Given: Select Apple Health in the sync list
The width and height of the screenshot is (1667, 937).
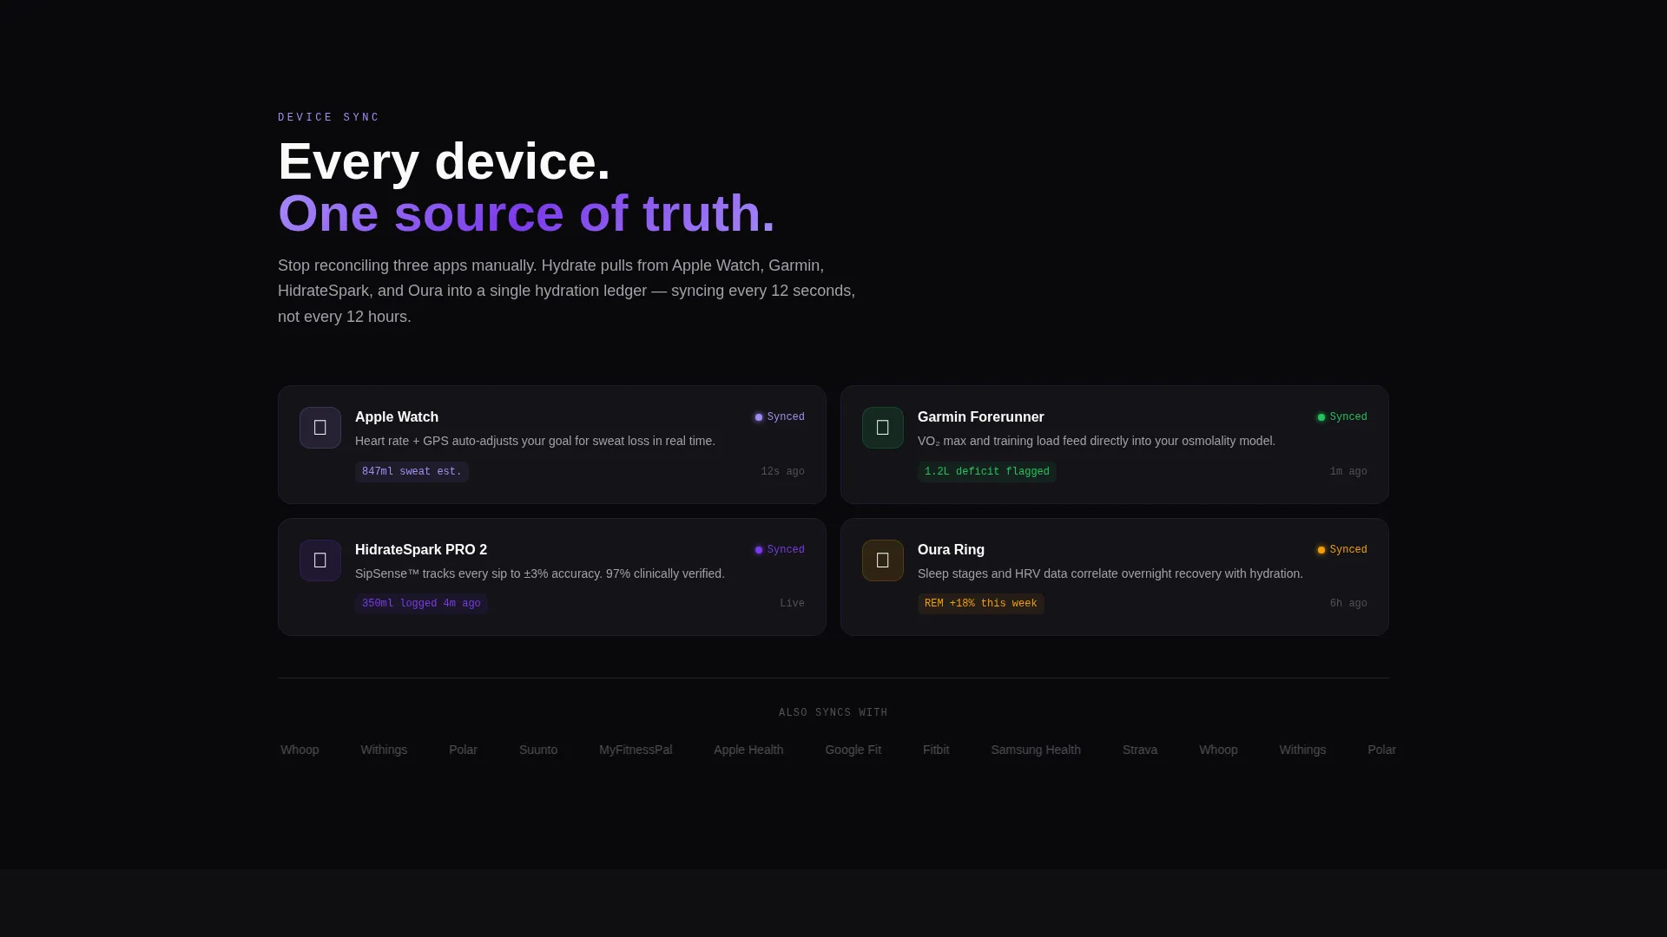Looking at the screenshot, I should pos(748,750).
